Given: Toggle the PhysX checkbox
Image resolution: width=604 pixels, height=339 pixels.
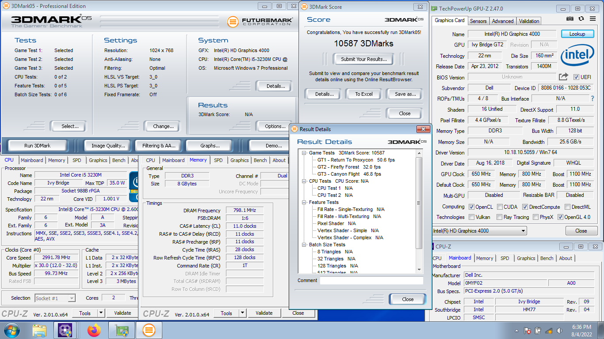Looking at the screenshot, I should click(x=535, y=217).
